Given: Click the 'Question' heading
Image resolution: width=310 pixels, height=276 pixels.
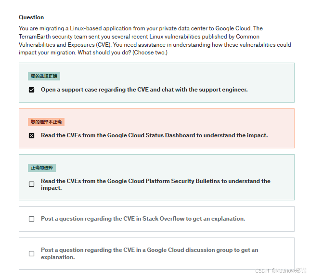Looking at the screenshot, I should click(31, 17).
